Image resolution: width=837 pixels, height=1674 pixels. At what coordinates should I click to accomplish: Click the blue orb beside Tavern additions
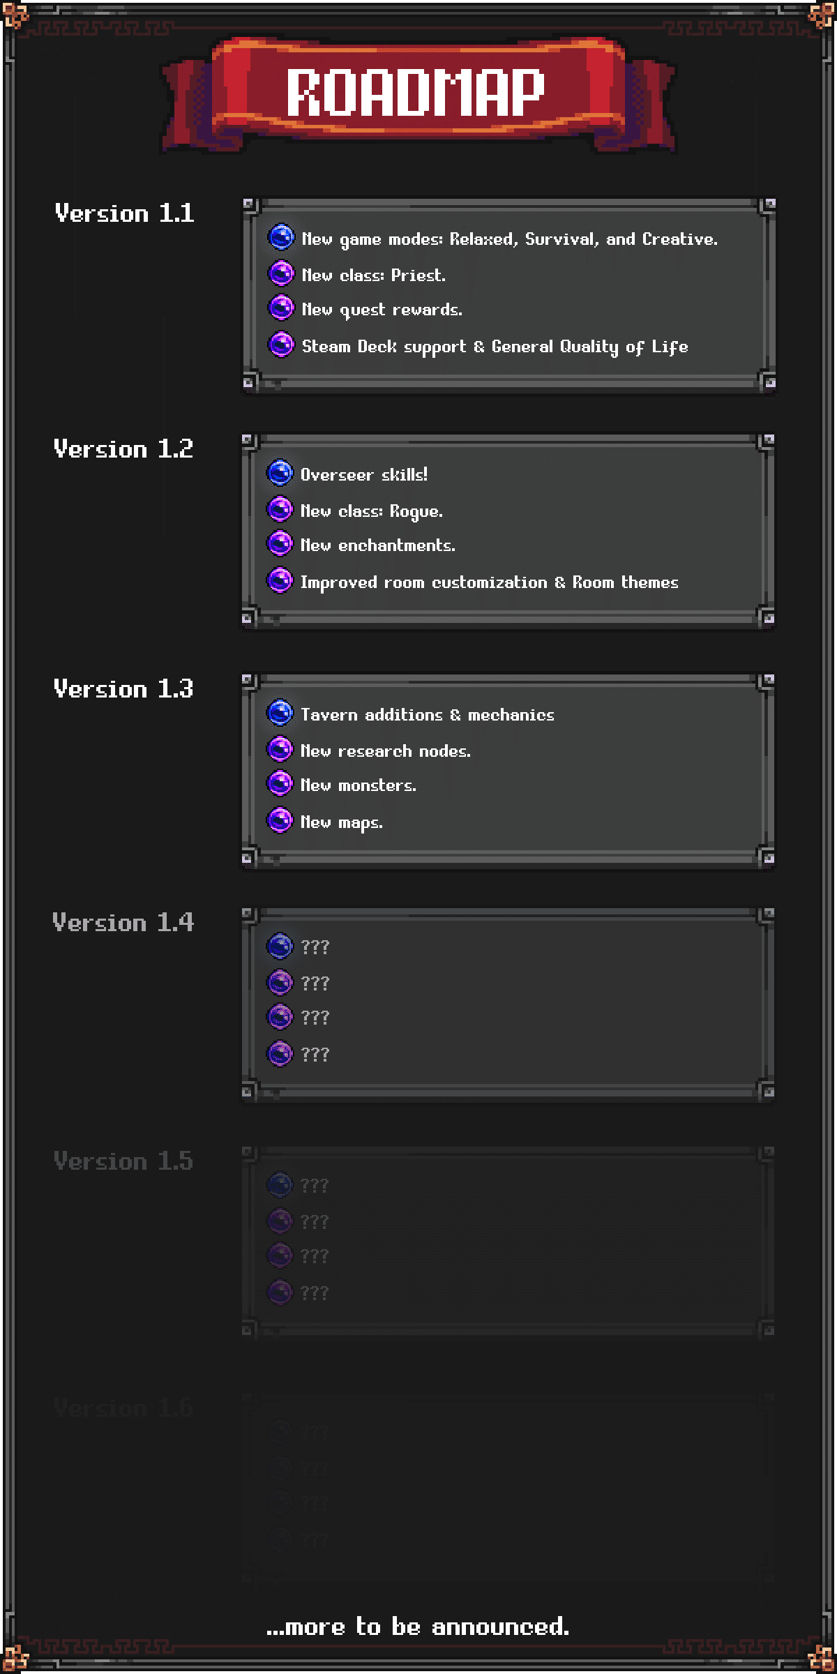coord(280,713)
